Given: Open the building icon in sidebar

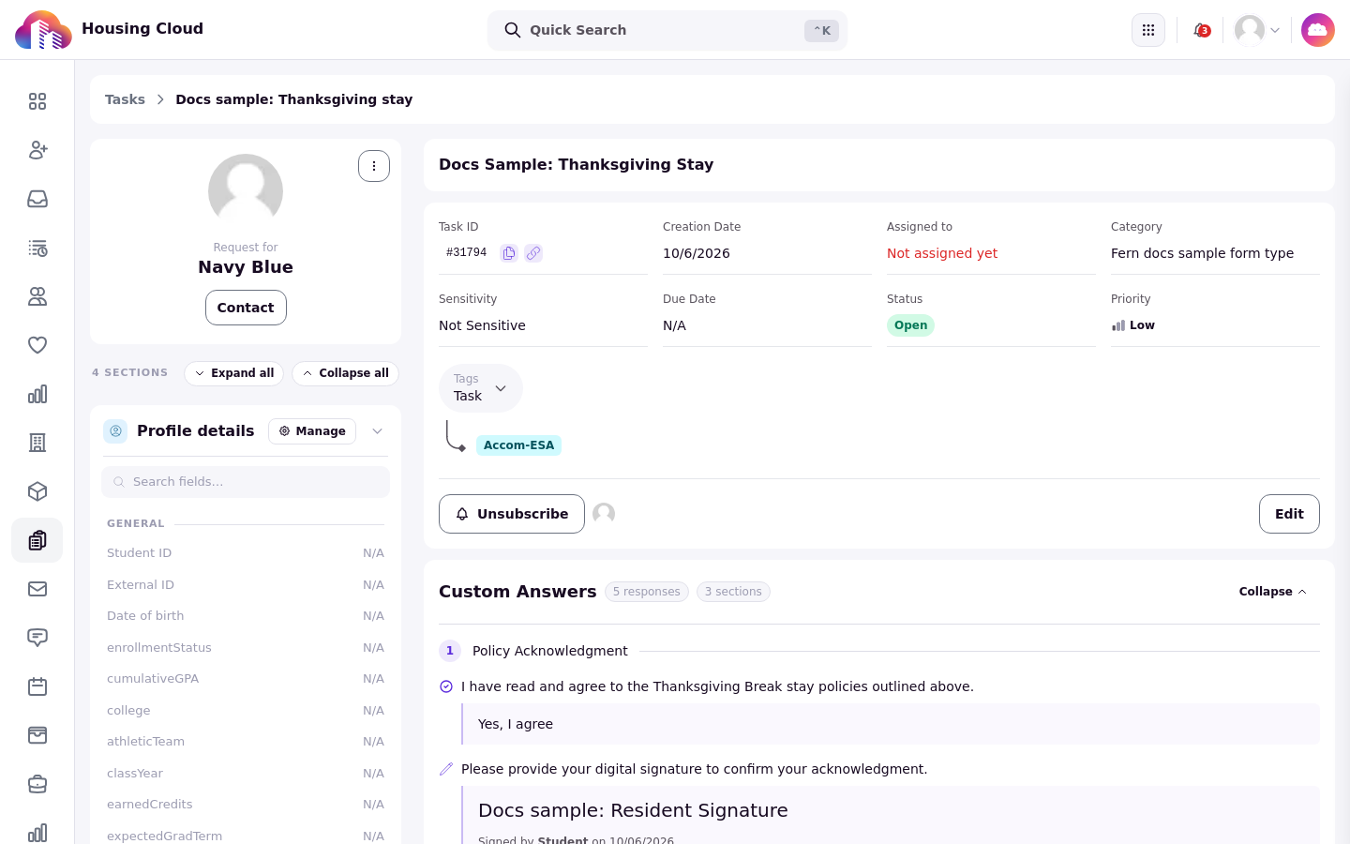Looking at the screenshot, I should click(37, 443).
